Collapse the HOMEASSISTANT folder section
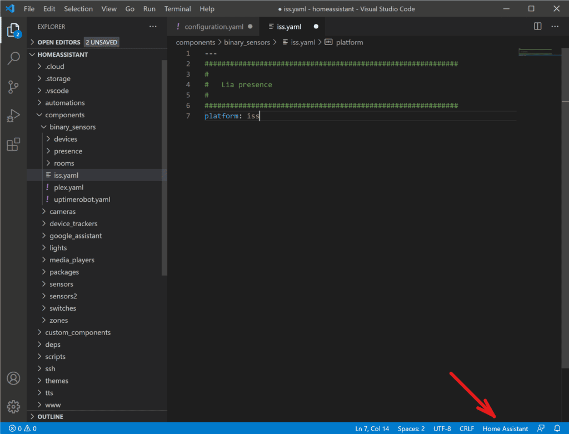 click(97, 54)
